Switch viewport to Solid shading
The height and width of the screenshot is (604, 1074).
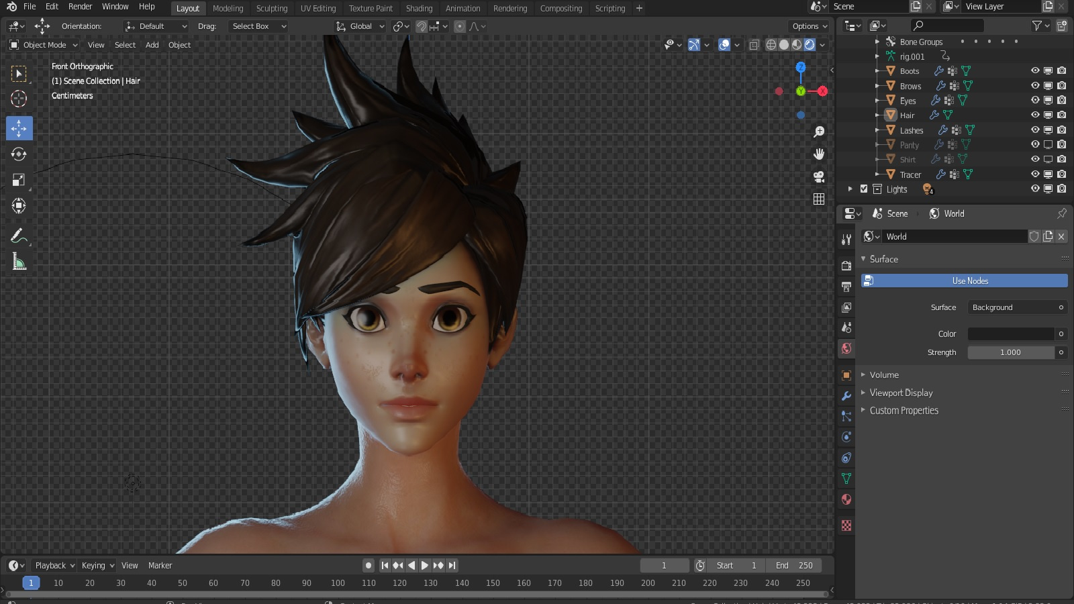point(784,45)
